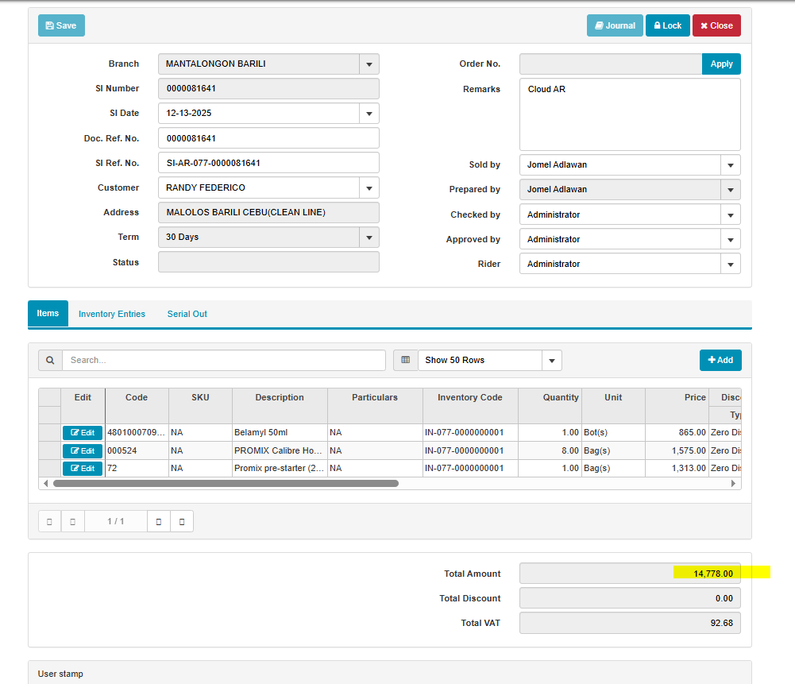Viewport: 795px width, 684px height.
Task: Add a new item row
Action: [720, 360]
